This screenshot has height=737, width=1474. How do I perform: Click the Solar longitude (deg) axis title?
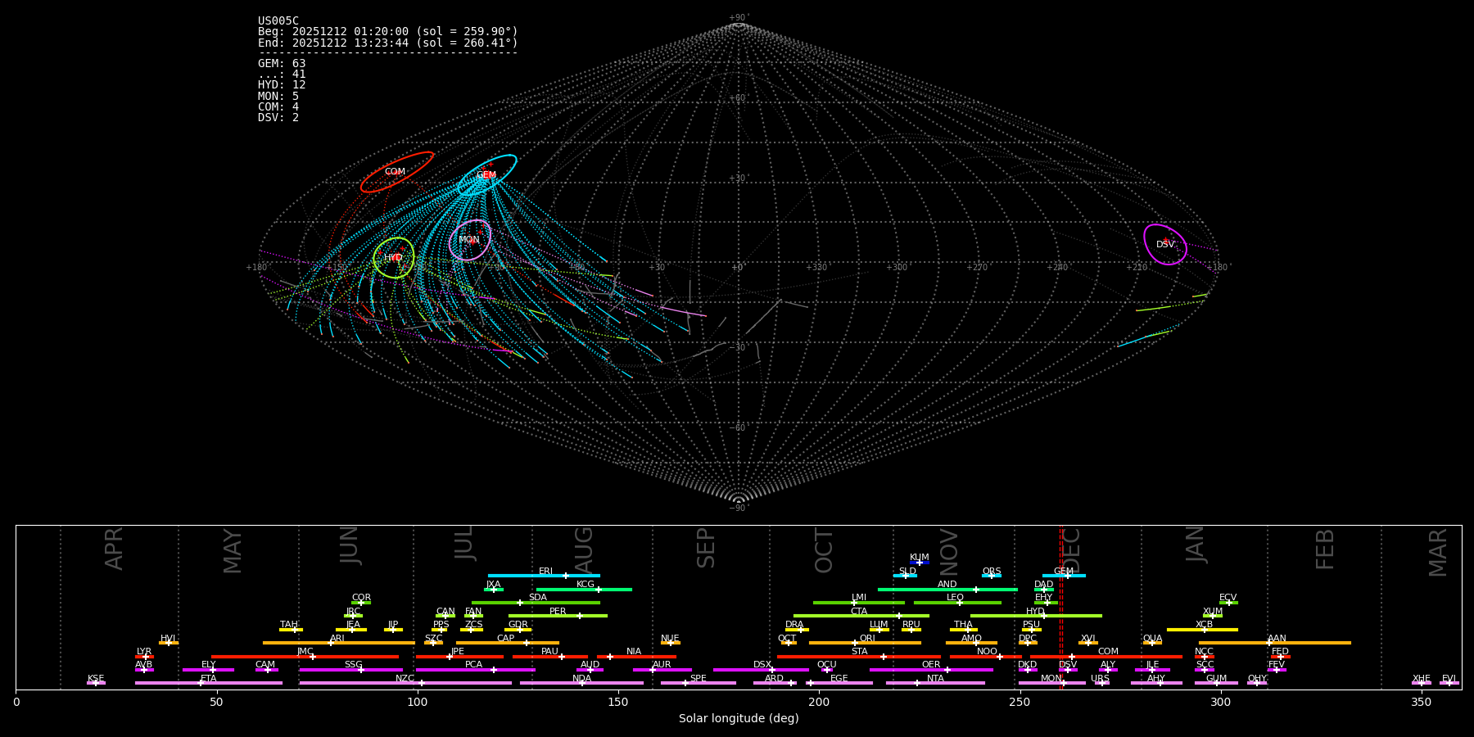pyautogui.click(x=739, y=719)
